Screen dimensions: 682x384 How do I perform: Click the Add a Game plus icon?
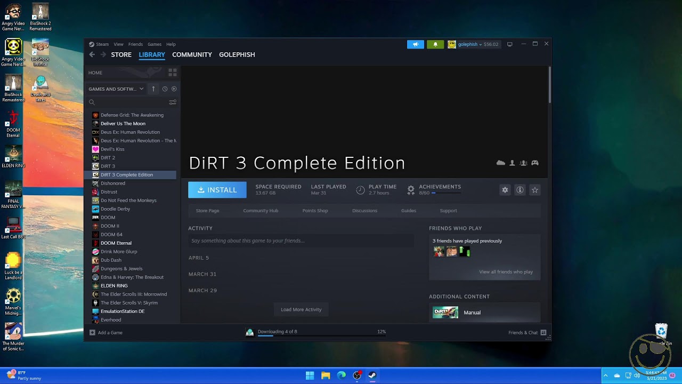coord(92,332)
